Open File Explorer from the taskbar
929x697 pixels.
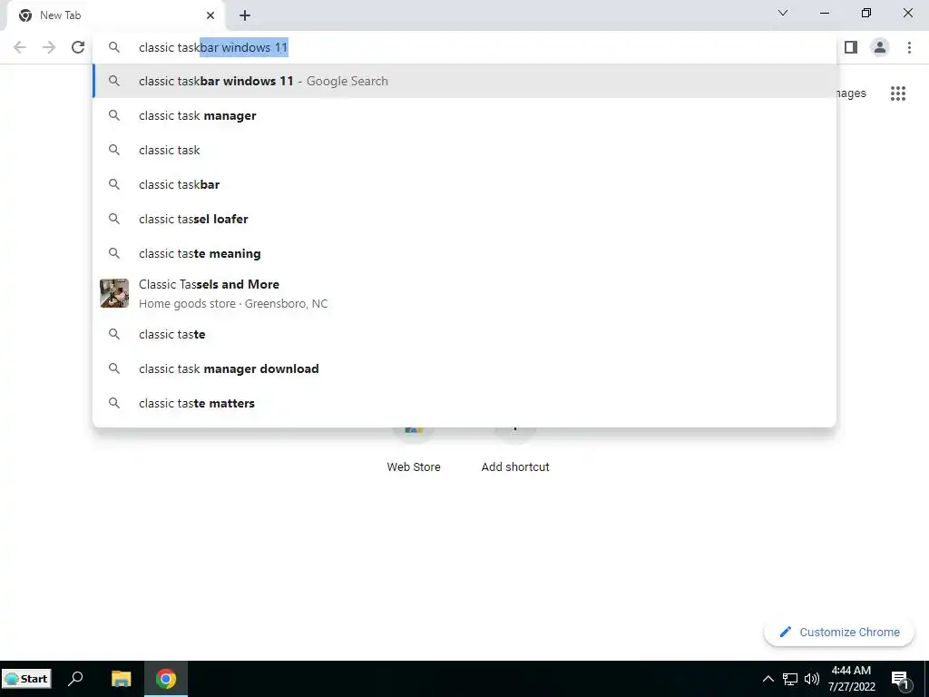[x=121, y=679]
